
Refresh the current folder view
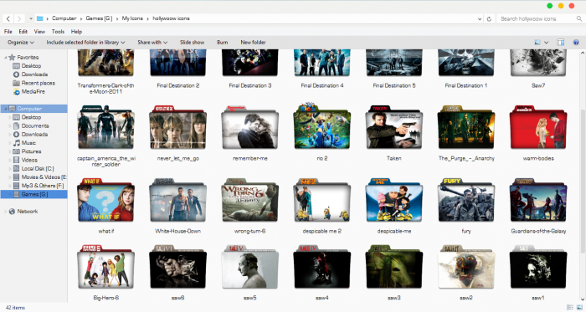tap(489, 18)
